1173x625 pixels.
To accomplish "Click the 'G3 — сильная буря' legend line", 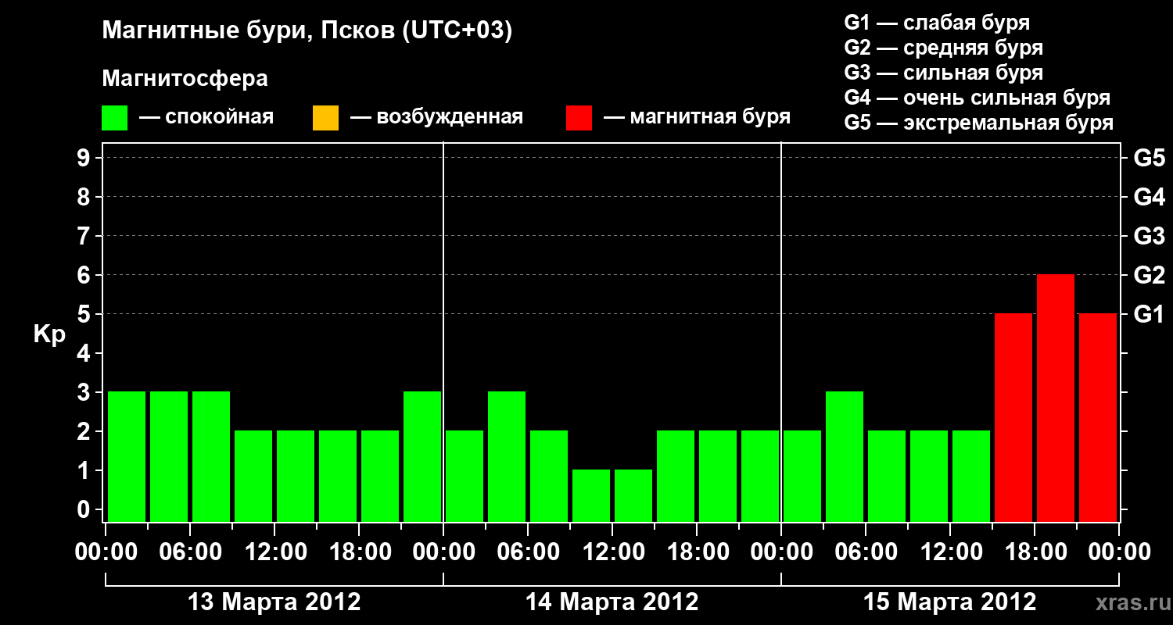I will tap(944, 73).
